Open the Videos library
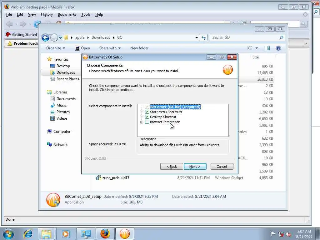320x240 pixels. click(62, 118)
